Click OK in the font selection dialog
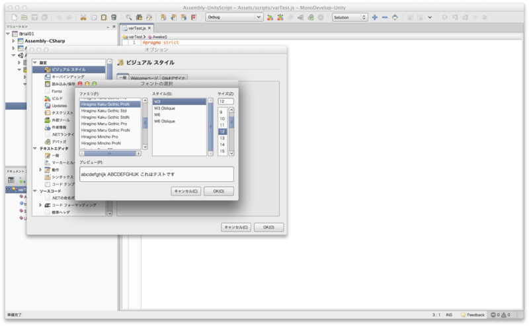529x326 pixels. [219, 191]
